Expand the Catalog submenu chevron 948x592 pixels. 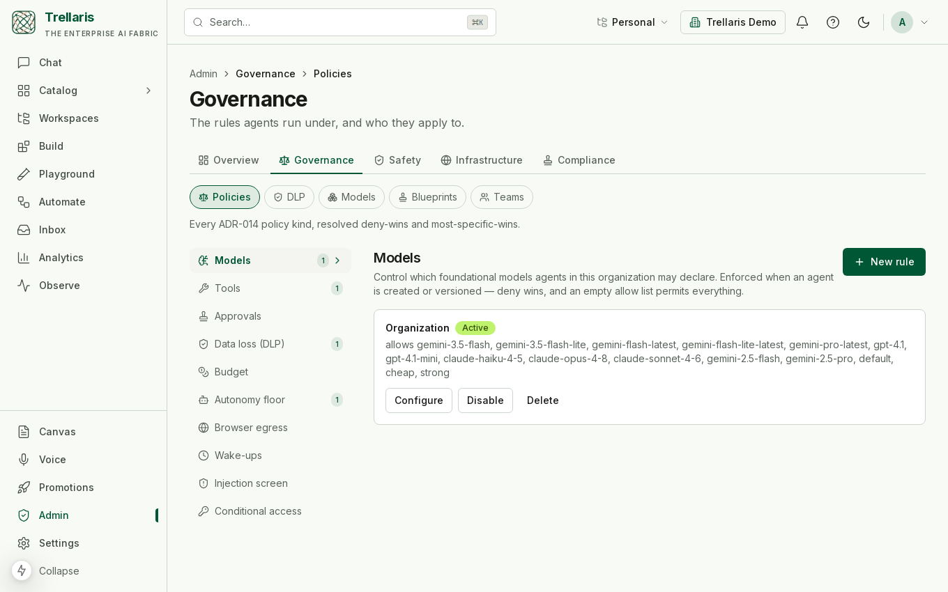coord(148,91)
